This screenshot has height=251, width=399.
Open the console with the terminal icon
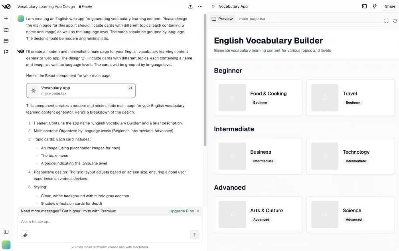[x=364, y=6]
